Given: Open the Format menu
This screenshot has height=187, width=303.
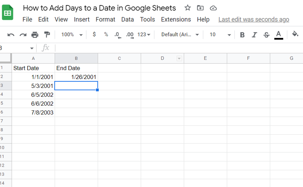Looking at the screenshot, I should pyautogui.click(x=105, y=19).
